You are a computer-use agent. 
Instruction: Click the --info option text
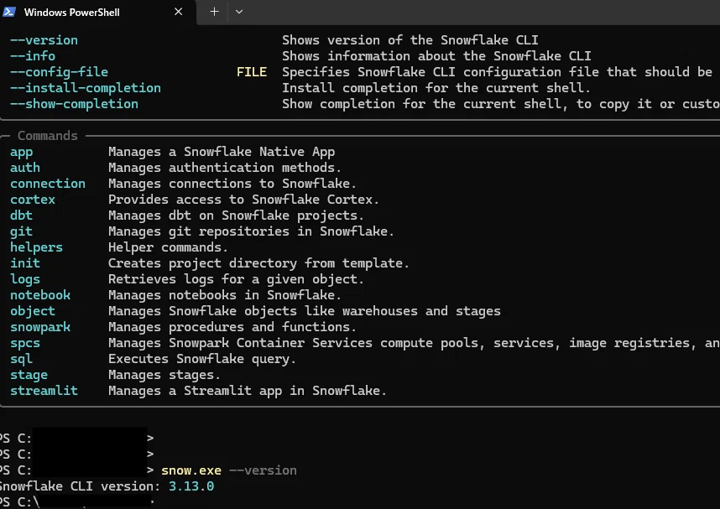pos(33,56)
